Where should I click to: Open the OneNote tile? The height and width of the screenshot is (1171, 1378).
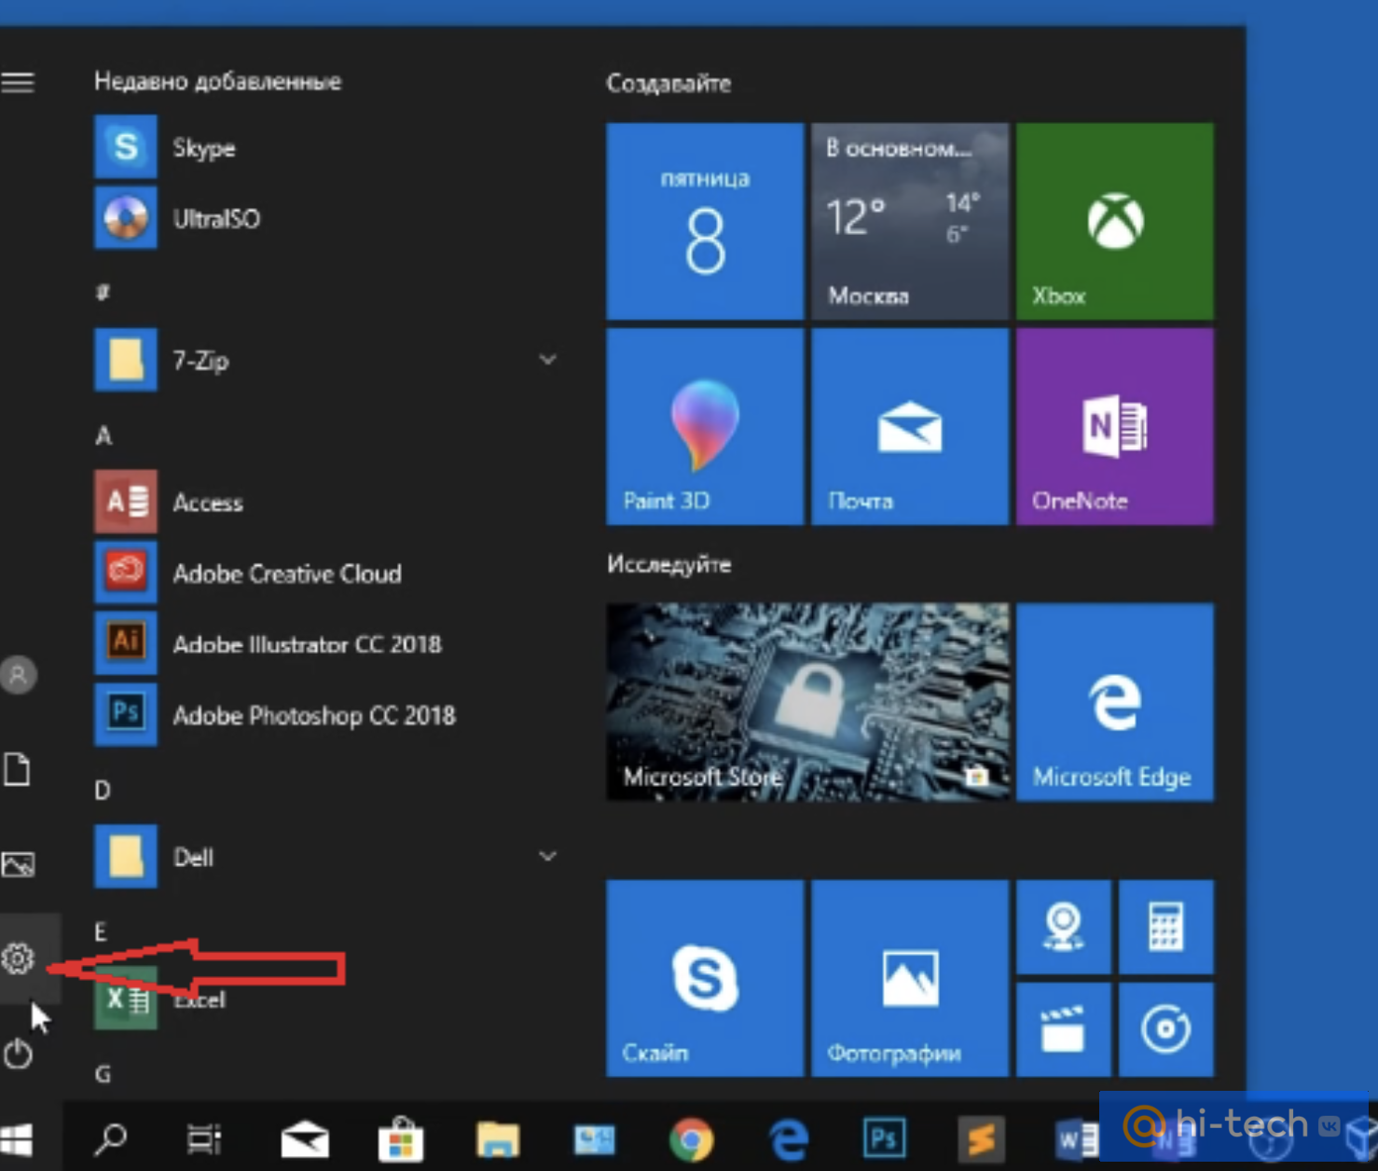click(1115, 426)
